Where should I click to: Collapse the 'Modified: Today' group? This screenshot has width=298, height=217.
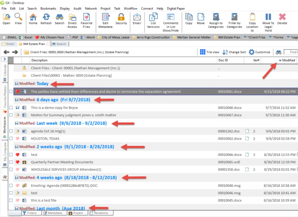pos(17,84)
